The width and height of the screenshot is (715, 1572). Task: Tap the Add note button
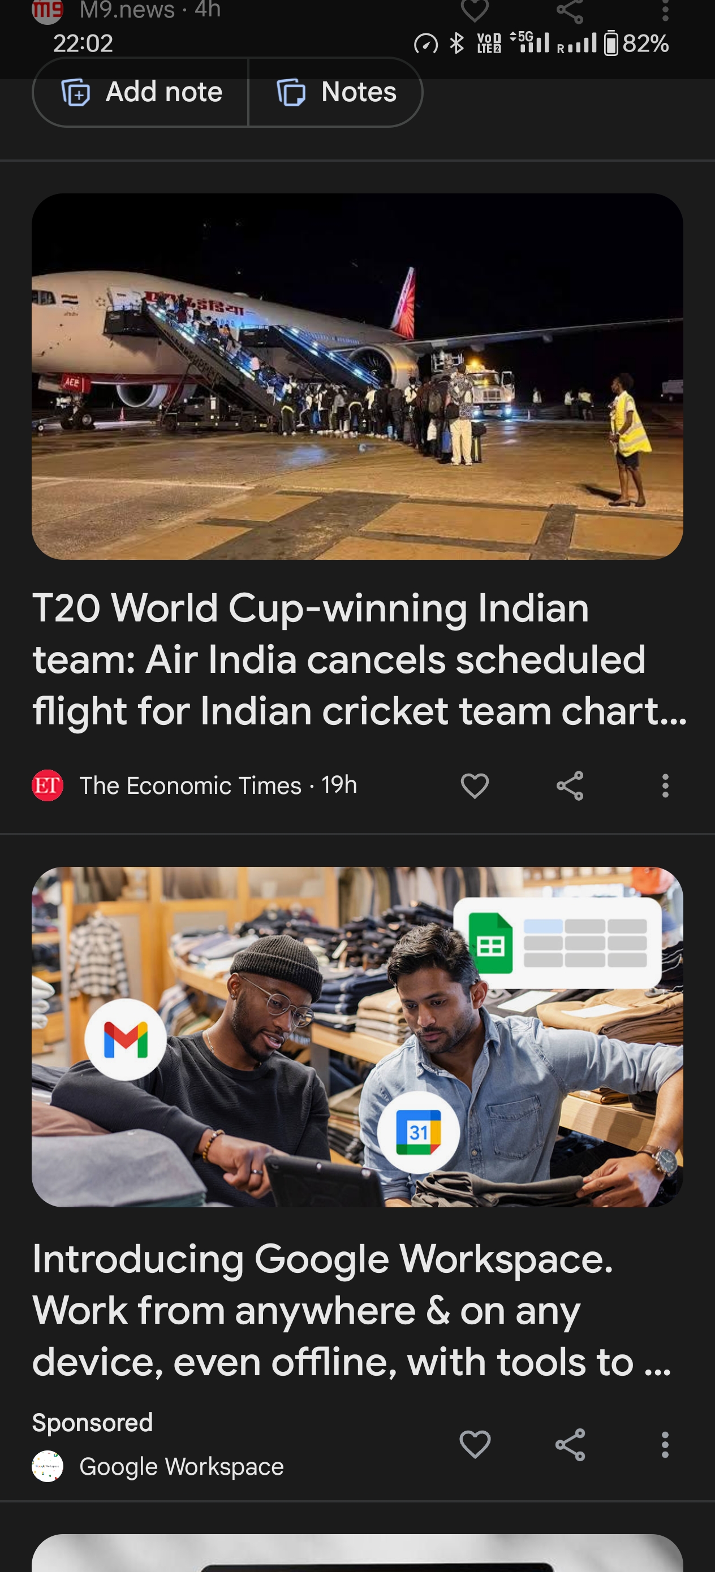click(x=141, y=92)
